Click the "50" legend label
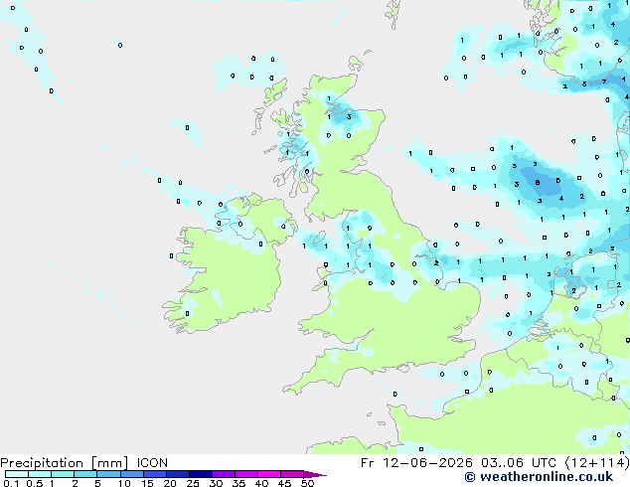 307,483
